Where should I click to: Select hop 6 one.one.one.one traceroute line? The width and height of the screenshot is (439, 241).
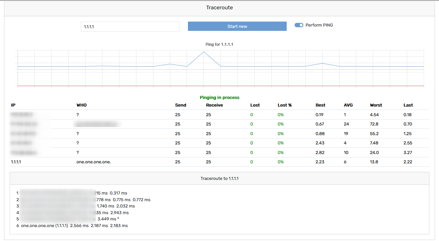tap(72, 226)
